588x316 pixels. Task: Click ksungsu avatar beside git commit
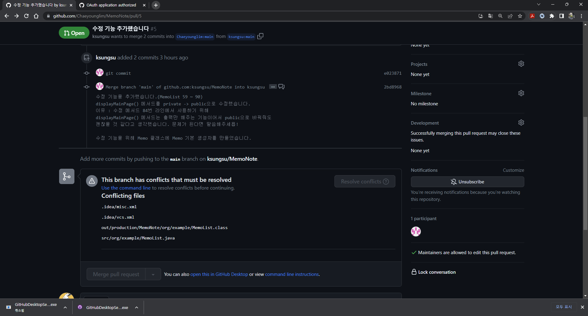(x=100, y=73)
